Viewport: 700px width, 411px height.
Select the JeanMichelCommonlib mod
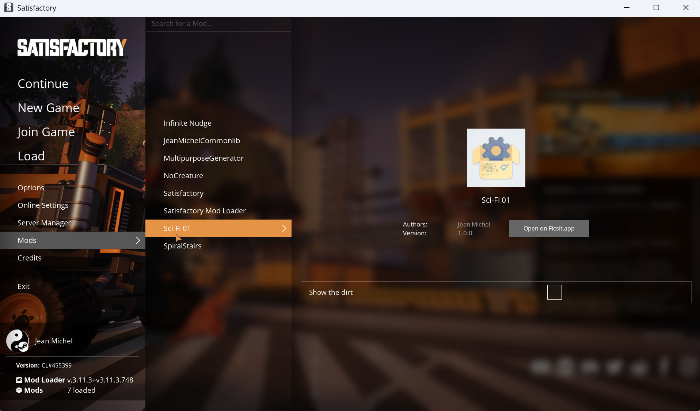tap(202, 141)
